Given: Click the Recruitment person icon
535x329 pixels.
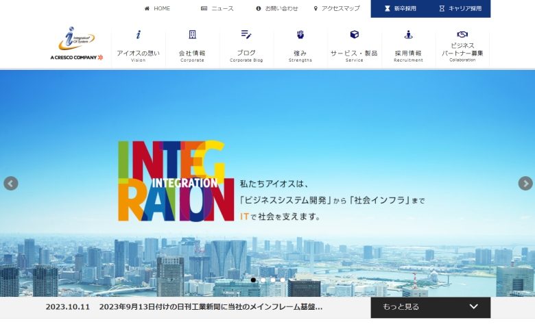Looking at the screenshot, I should coord(408,34).
